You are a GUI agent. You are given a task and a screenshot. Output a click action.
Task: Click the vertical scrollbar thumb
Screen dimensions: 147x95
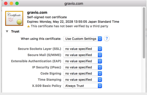tap(144, 33)
